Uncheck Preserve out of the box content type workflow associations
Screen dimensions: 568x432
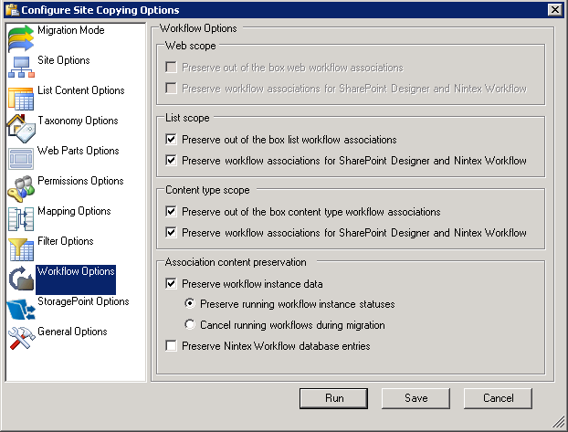coord(171,211)
